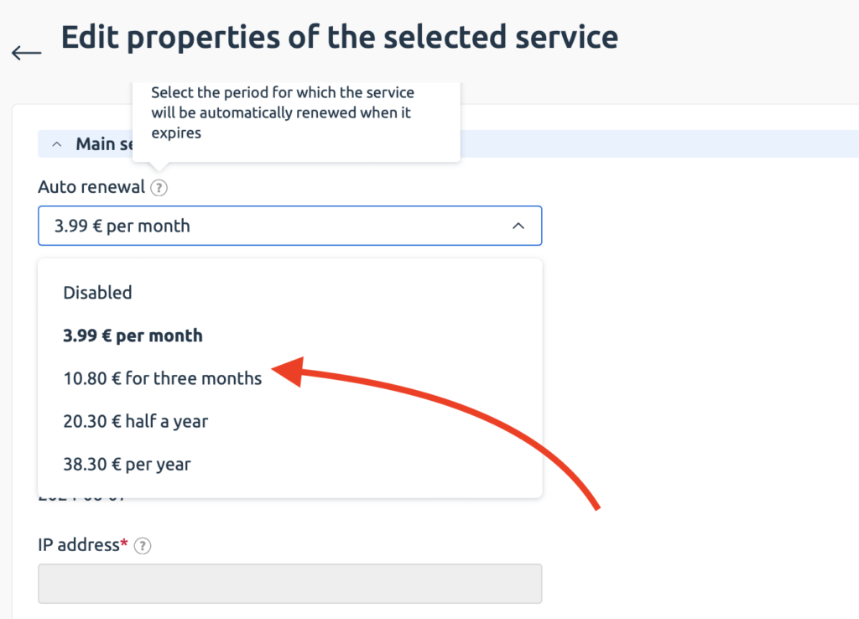Open the IP address help question mark
This screenshot has width=859, height=619.
143,545
